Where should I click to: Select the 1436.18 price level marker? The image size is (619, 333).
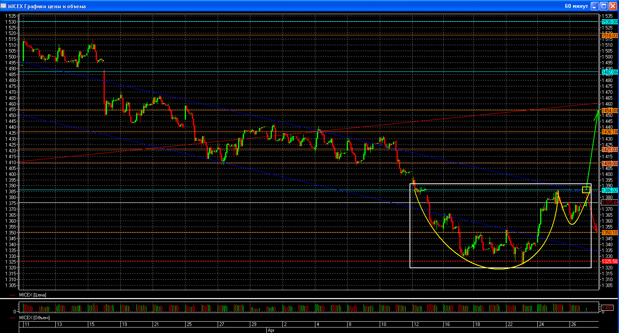(609, 132)
